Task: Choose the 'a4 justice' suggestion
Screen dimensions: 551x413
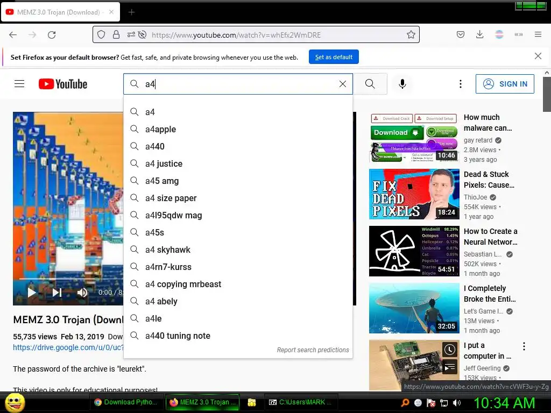Action: 238,163
